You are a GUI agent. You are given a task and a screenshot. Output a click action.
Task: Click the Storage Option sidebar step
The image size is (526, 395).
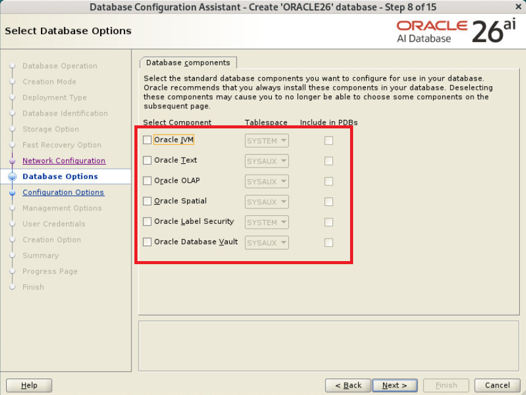click(x=51, y=129)
